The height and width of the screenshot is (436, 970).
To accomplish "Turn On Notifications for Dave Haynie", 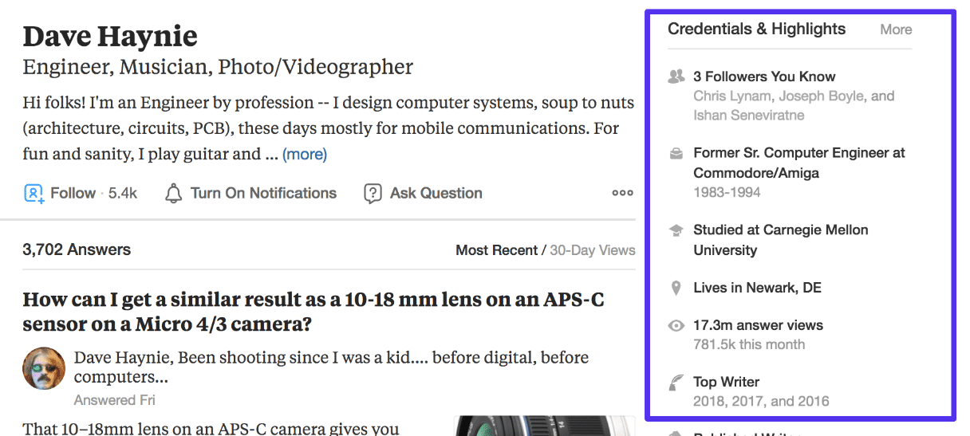I will tap(263, 194).
